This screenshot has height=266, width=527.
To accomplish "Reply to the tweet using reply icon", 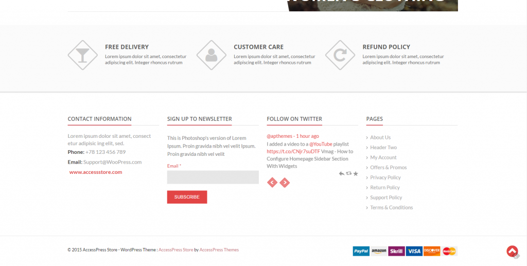I will pos(342,173).
